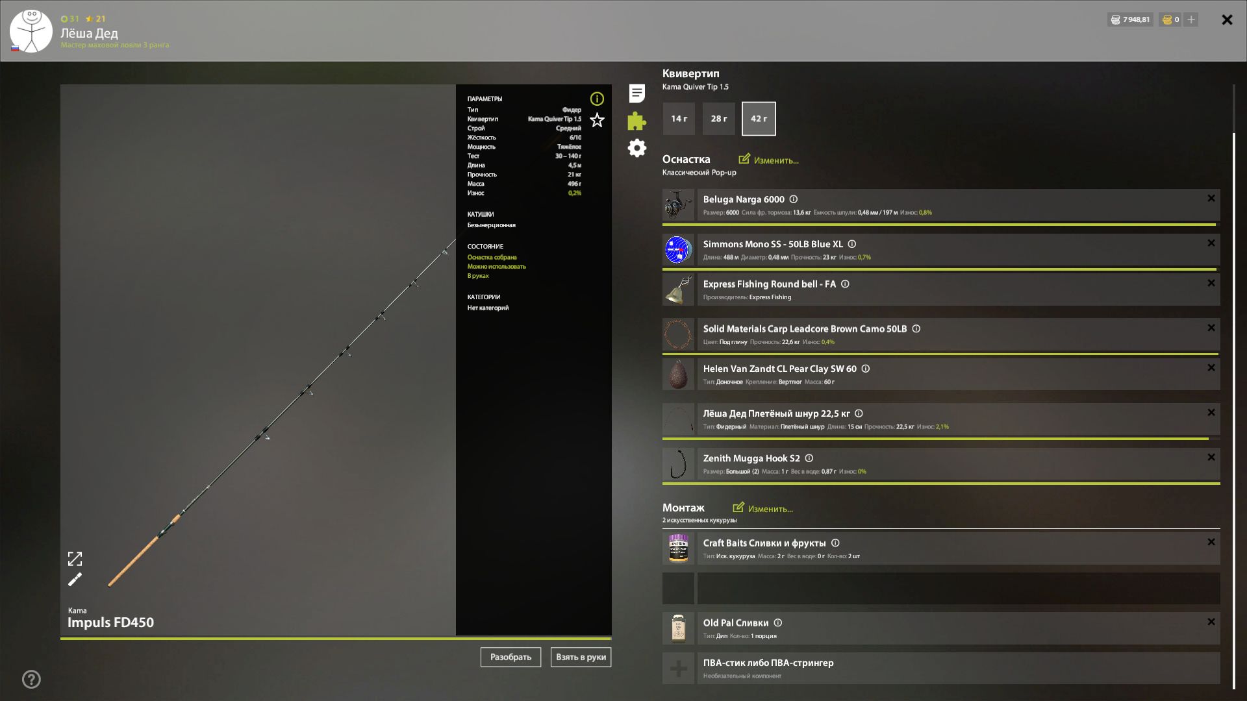
Task: Click the pencil icon under the rod image
Action: (x=76, y=579)
